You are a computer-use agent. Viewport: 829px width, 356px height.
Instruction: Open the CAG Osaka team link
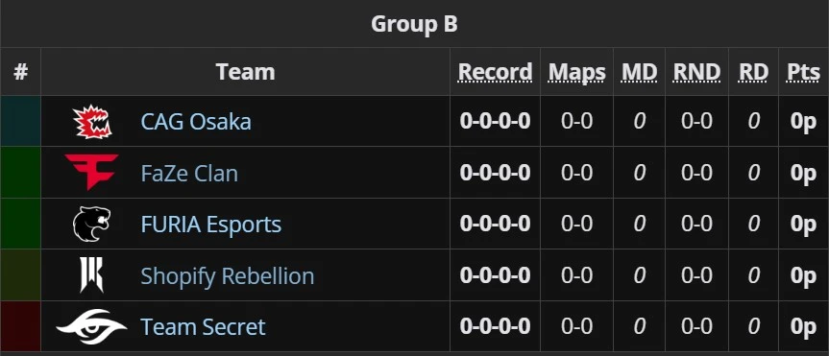[x=196, y=122]
